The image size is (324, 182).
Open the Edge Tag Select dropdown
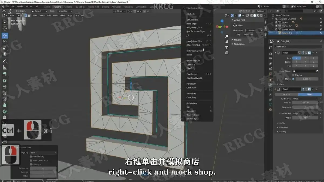point(43,153)
